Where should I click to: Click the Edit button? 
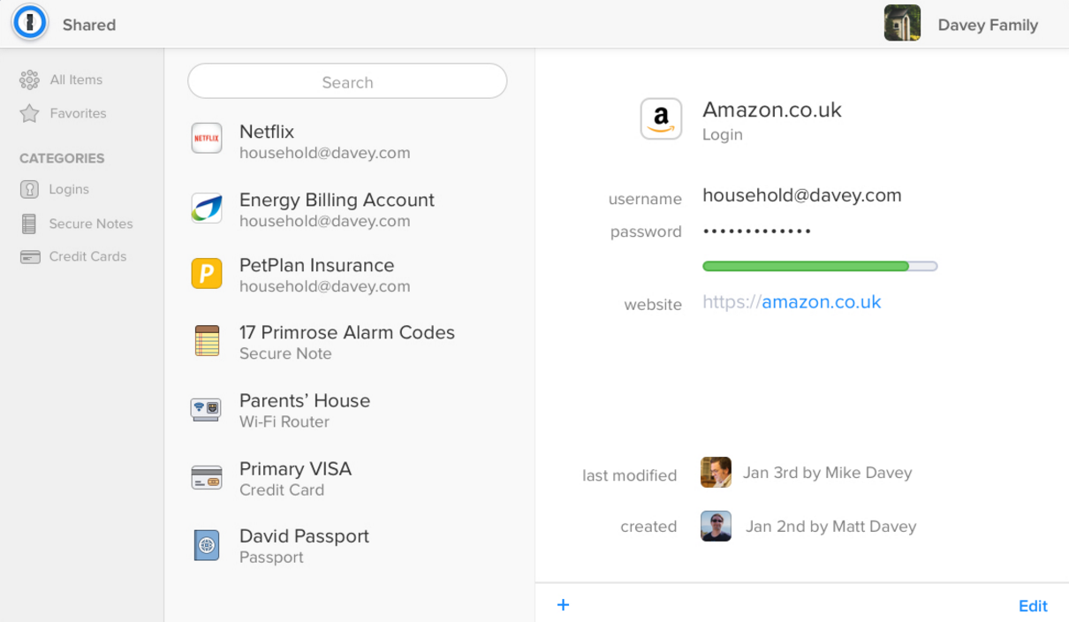[x=1033, y=606]
